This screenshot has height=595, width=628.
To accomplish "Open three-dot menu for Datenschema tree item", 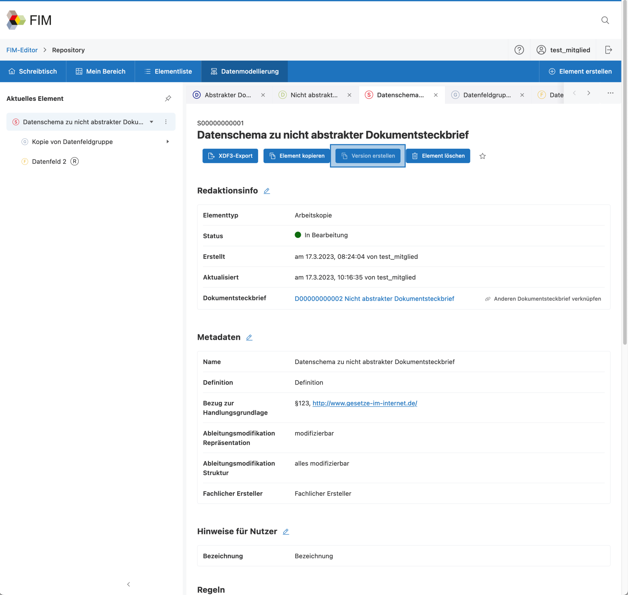I will point(166,122).
